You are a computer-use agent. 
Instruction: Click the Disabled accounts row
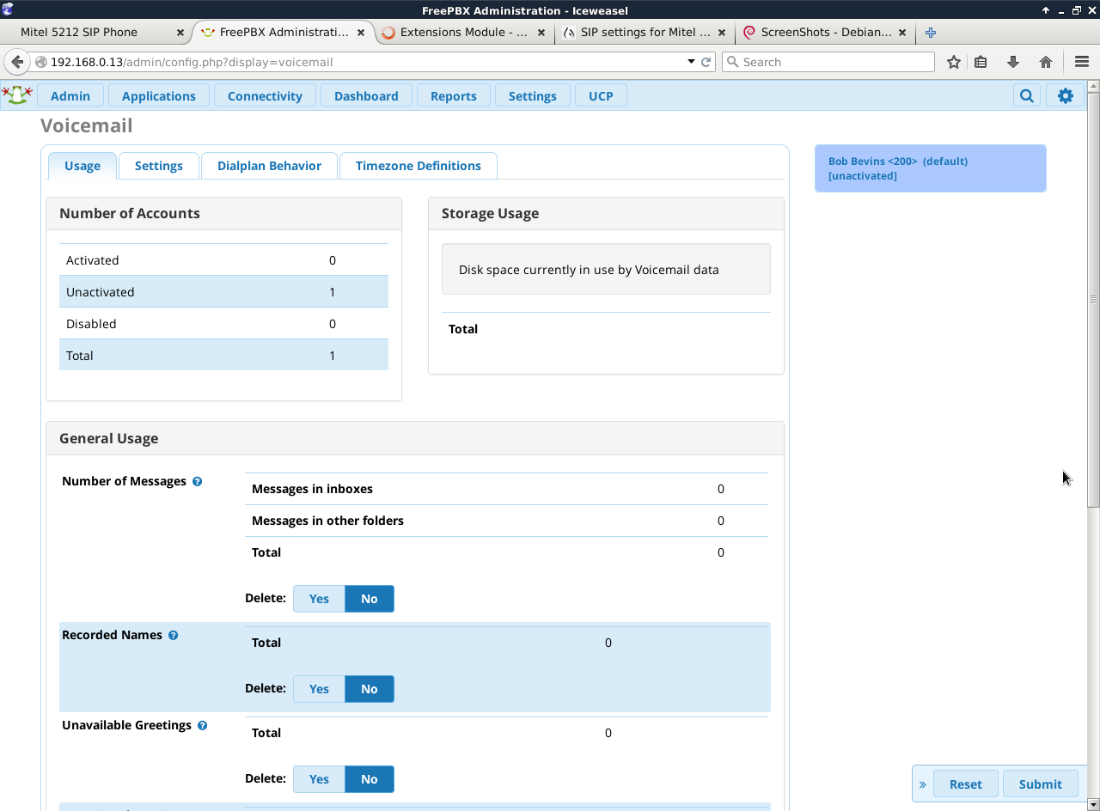(x=223, y=324)
